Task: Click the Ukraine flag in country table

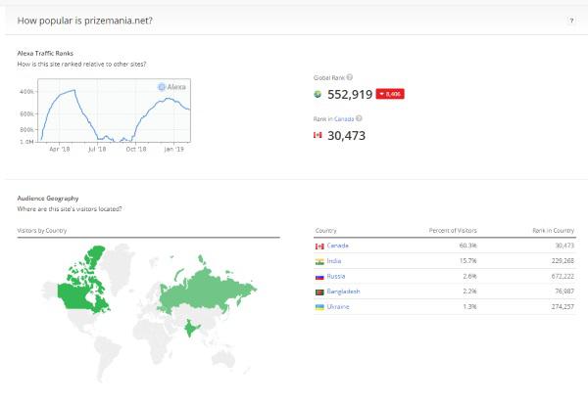Action: tap(319, 307)
